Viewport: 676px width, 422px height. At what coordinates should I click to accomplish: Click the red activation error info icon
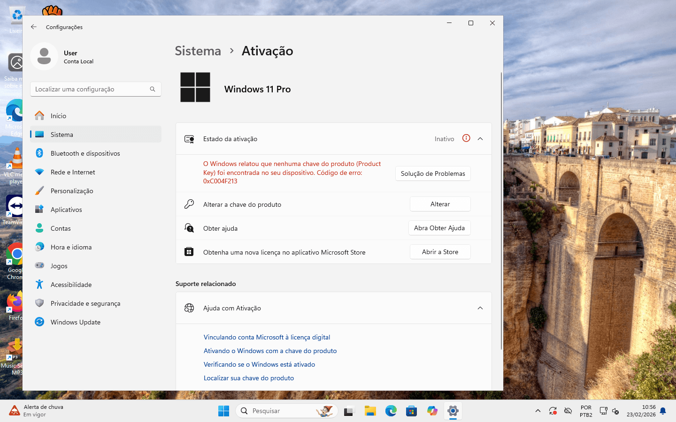[466, 138]
